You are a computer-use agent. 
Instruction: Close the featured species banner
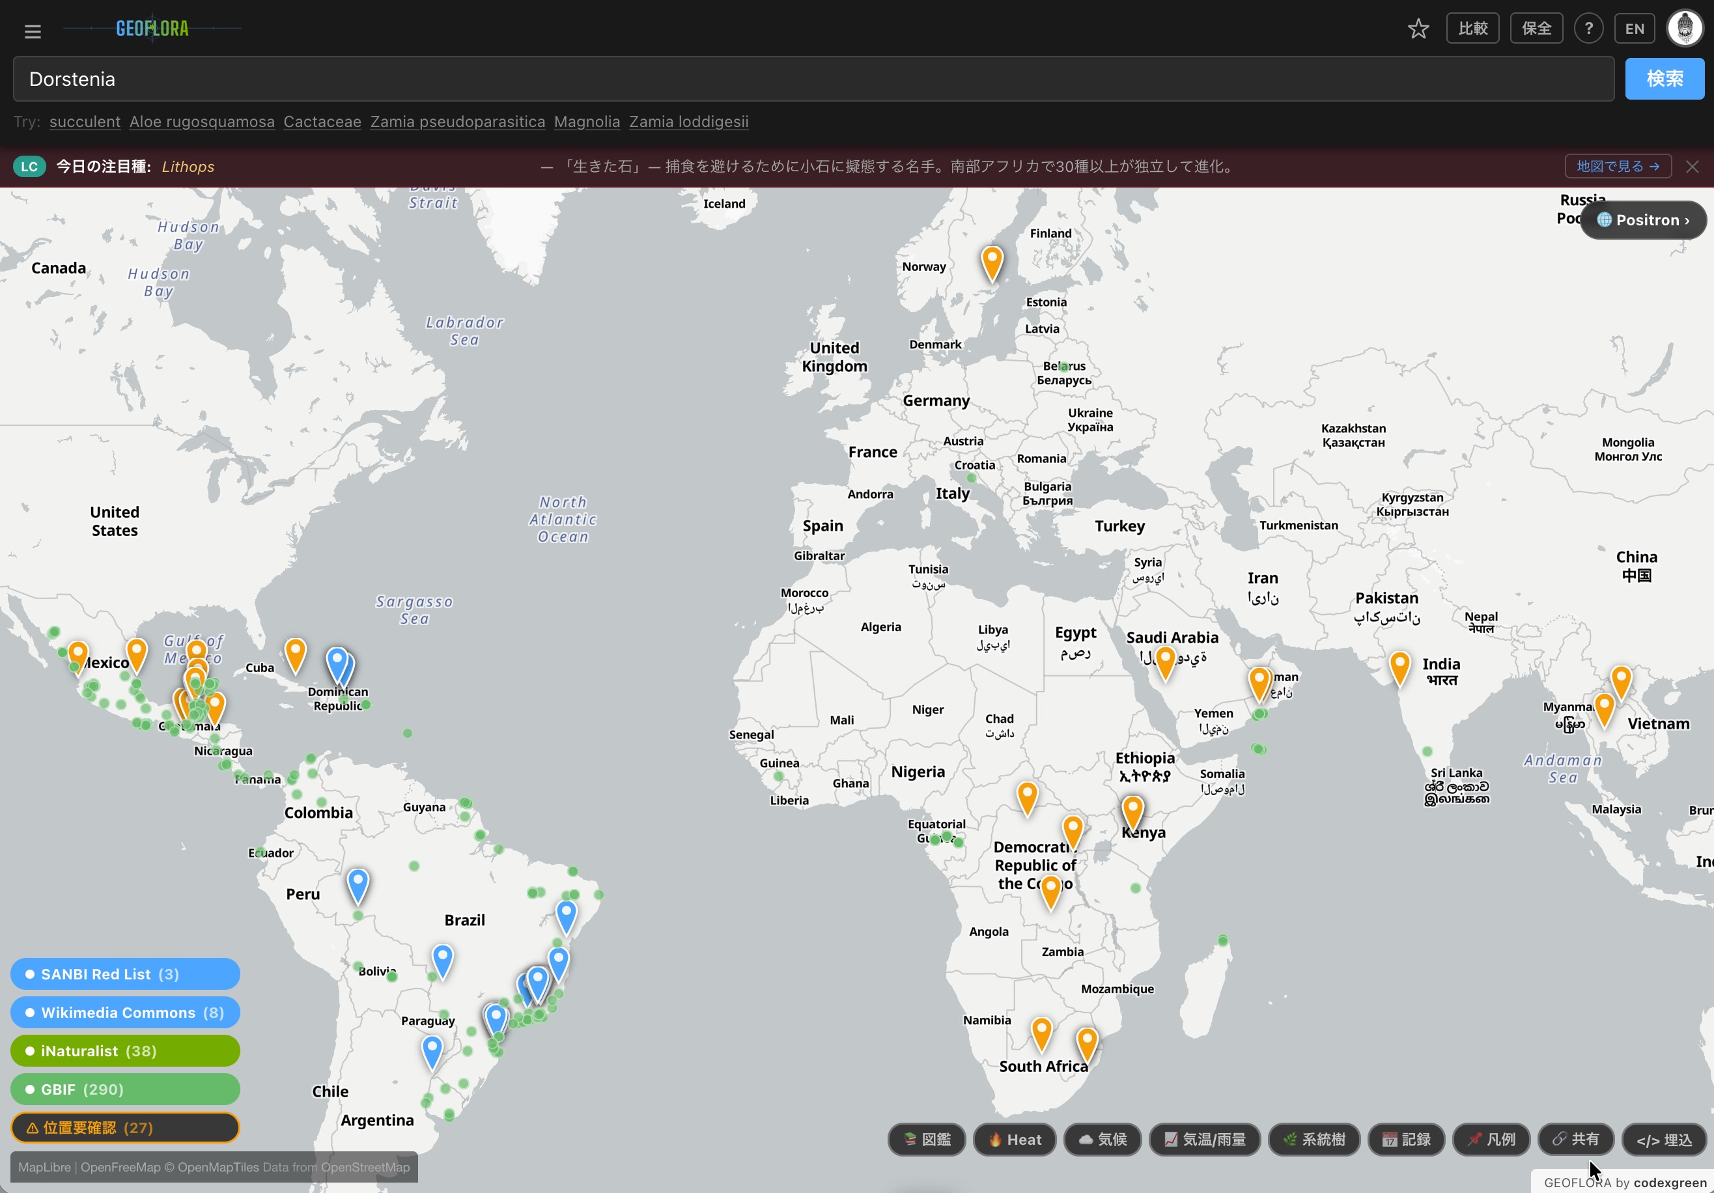(x=1692, y=167)
